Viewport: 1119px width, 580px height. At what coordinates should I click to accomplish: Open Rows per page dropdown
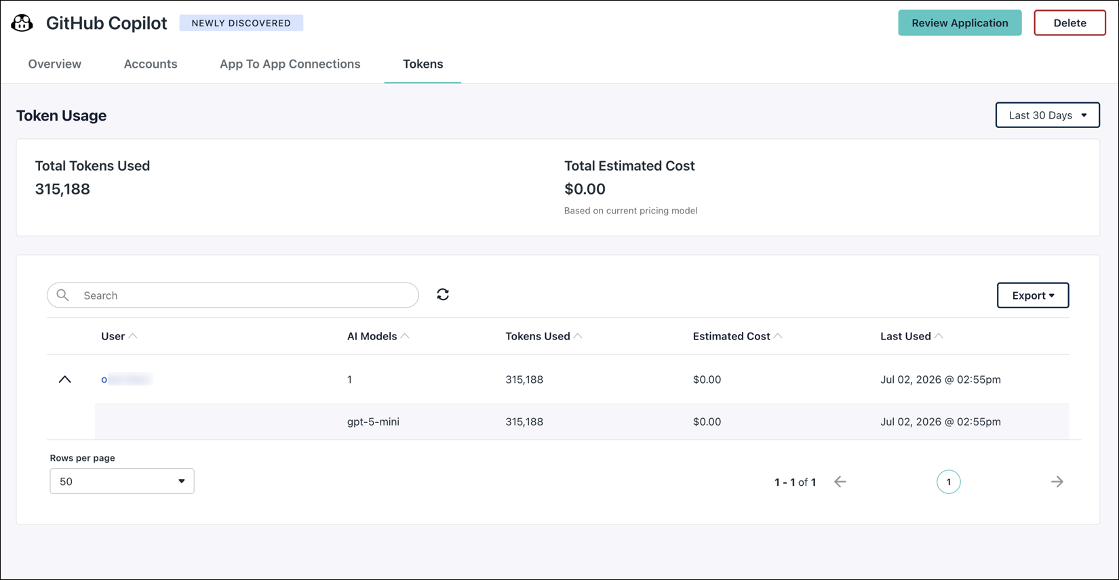click(122, 481)
